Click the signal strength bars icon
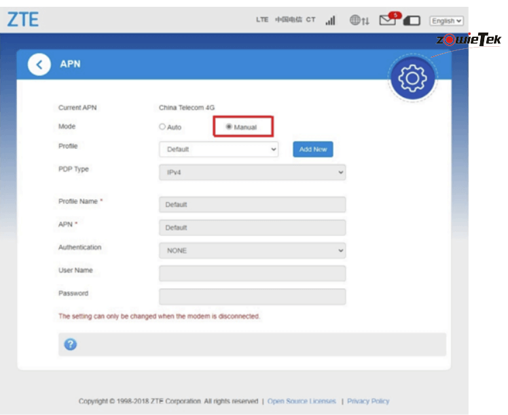The height and width of the screenshot is (415, 508). click(330, 20)
